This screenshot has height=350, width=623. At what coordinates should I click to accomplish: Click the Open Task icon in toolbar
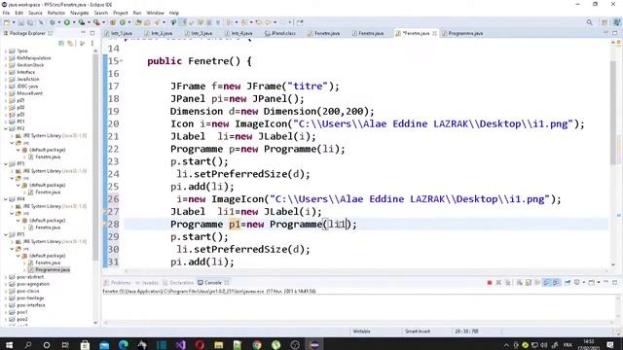pos(147,22)
